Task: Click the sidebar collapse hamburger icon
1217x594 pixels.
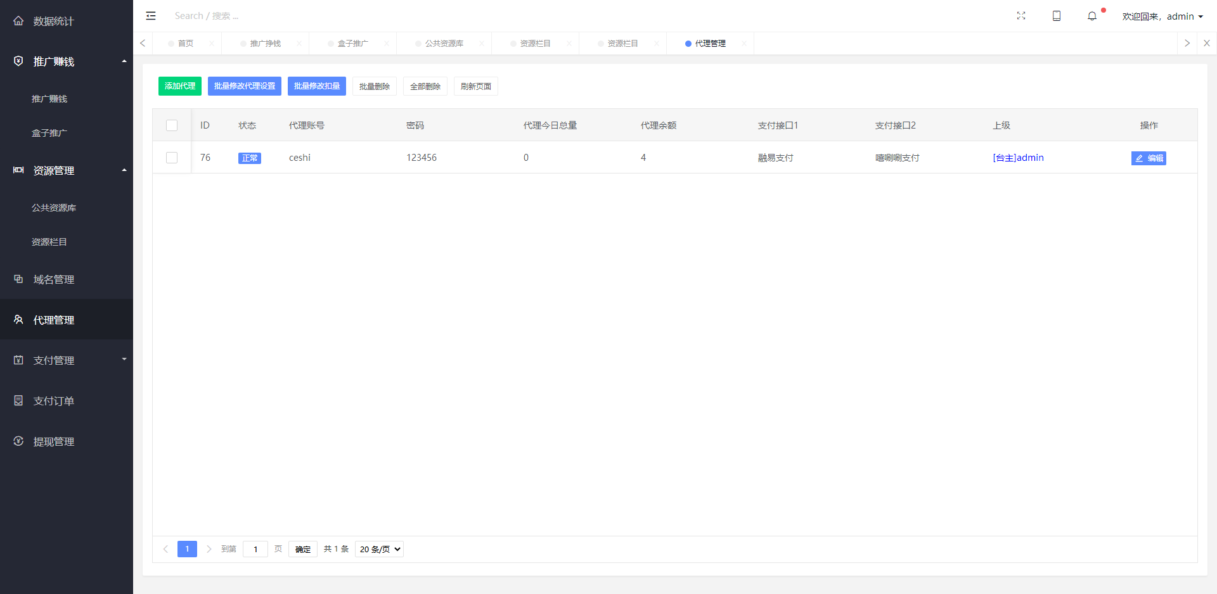Action: click(x=151, y=16)
